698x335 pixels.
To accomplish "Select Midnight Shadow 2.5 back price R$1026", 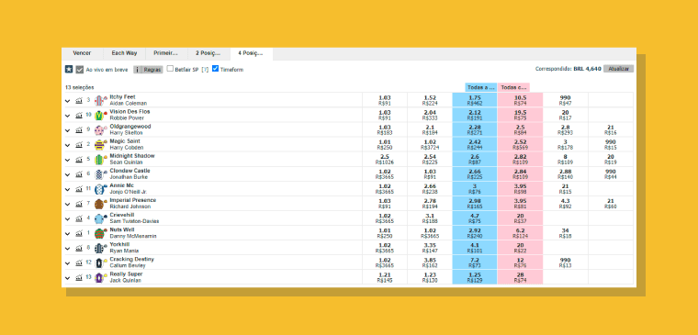I will pos(385,160).
